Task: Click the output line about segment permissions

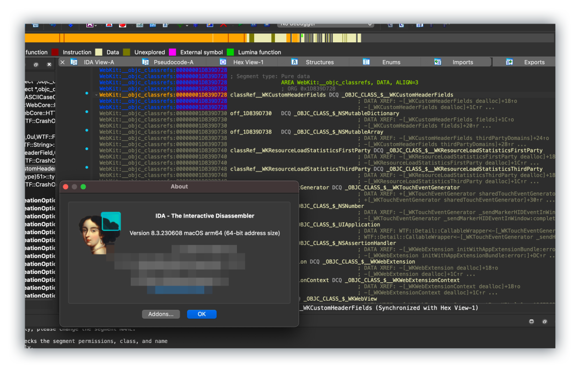Action: coord(96,341)
